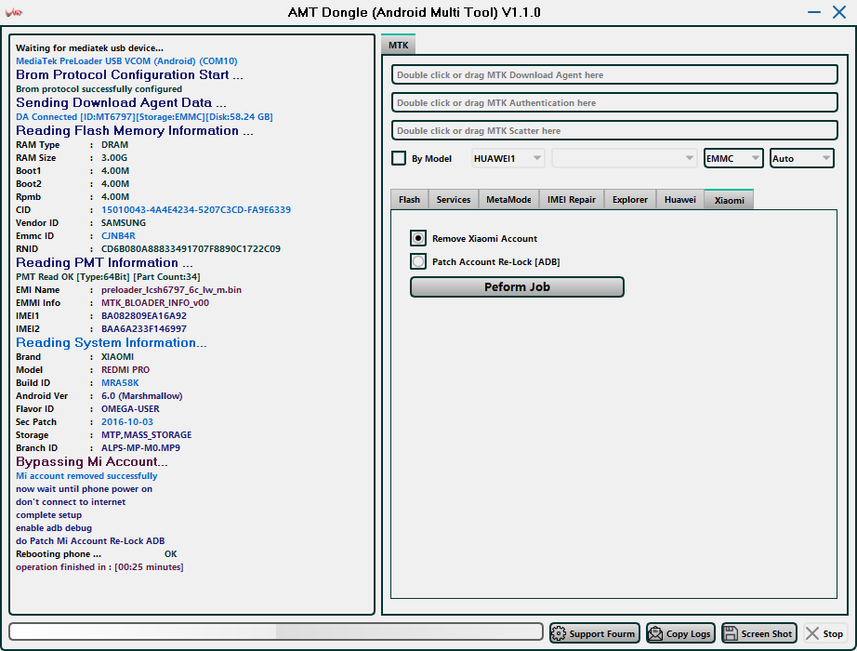The width and height of the screenshot is (857, 651).
Task: Click the EMI Name preloader_lcsh6797_6c_lw_m.bin
Action: coord(171,289)
